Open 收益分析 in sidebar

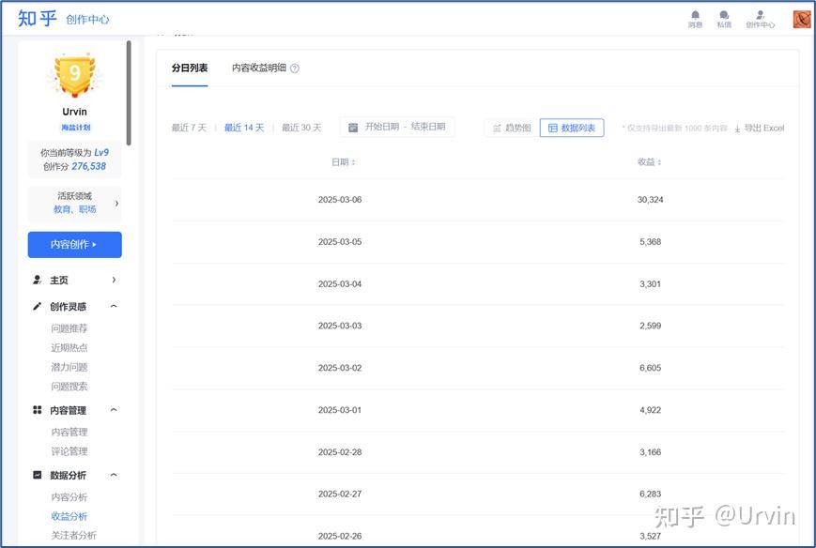click(x=69, y=516)
